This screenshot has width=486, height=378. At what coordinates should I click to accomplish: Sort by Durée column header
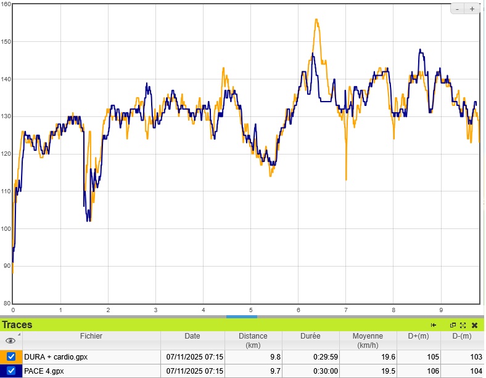[x=310, y=336]
